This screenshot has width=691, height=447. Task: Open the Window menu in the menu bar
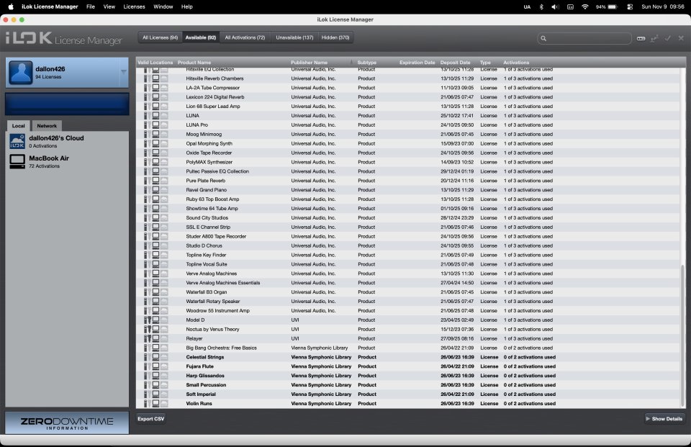pyautogui.click(x=163, y=6)
